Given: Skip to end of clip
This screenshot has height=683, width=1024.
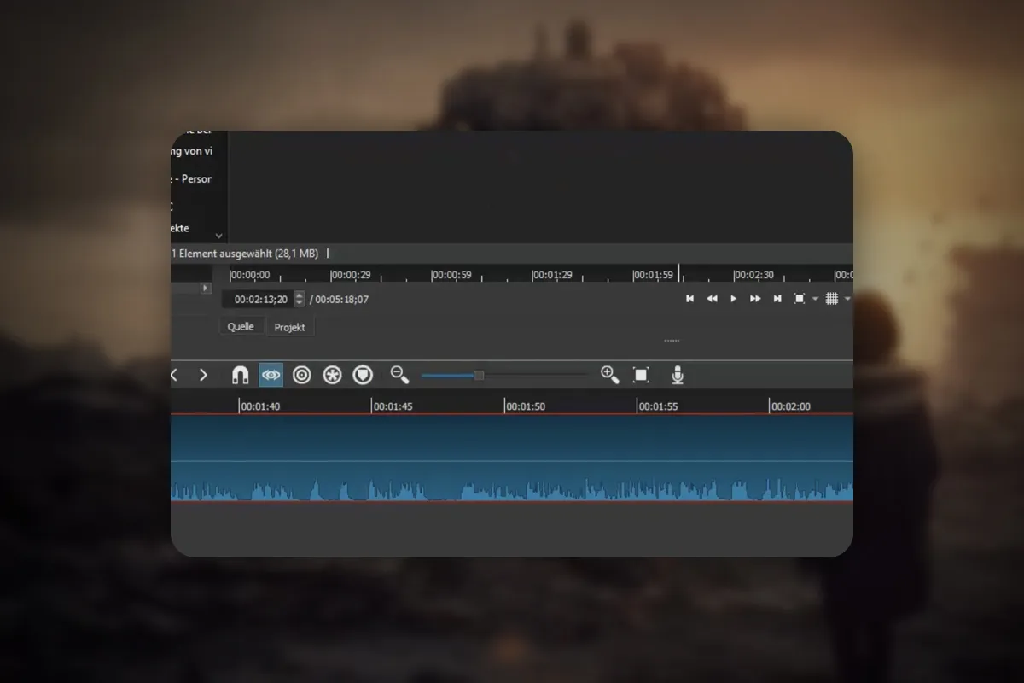Looking at the screenshot, I should pos(777,299).
